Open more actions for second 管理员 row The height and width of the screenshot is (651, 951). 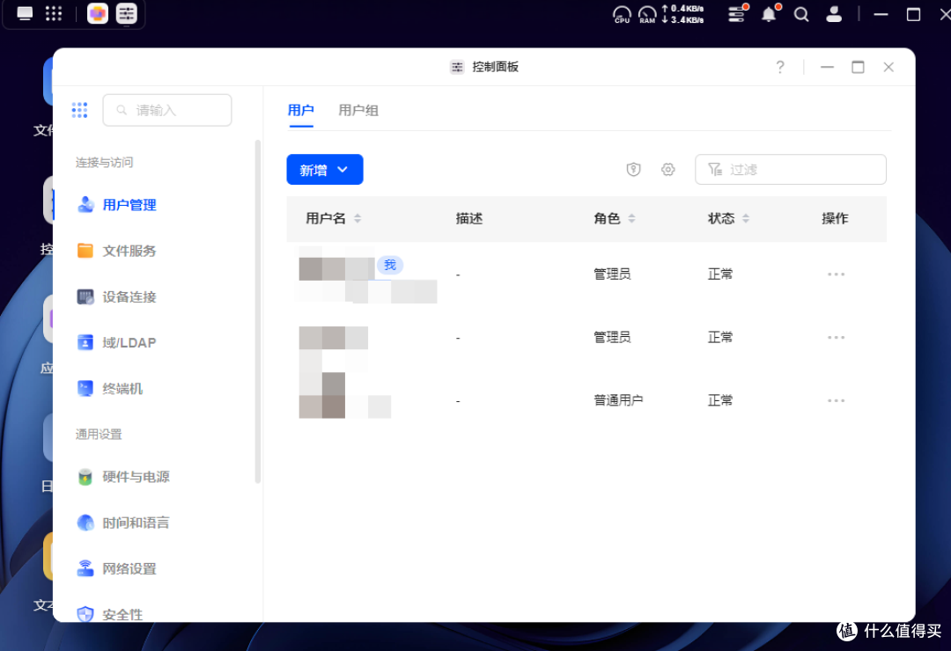tap(836, 337)
